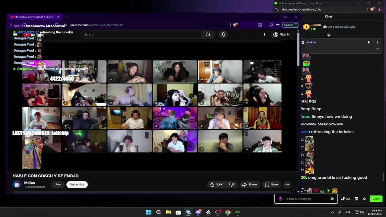Image resolution: width=386 pixels, height=217 pixels.
Task: Open the Melian channel name link
Action: coord(30,183)
